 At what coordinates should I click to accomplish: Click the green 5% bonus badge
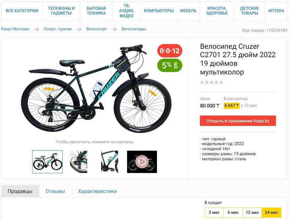170,65
